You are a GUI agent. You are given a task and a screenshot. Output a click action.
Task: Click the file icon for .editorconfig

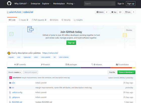click(10, 92)
